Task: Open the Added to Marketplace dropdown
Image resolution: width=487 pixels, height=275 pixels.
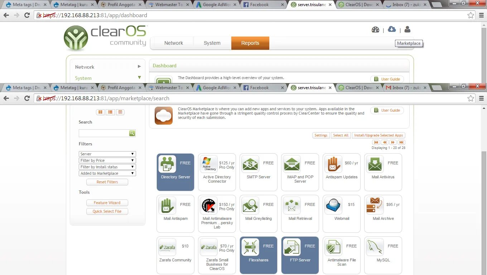Action: pyautogui.click(x=107, y=173)
